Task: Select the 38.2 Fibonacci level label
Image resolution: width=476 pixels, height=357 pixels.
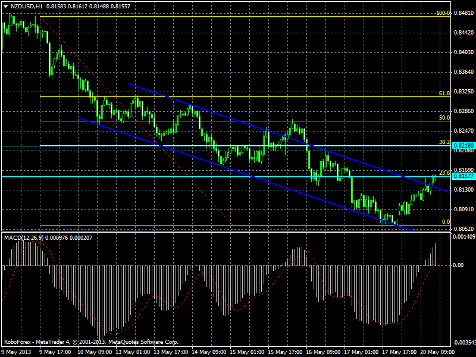Action: tap(444, 142)
